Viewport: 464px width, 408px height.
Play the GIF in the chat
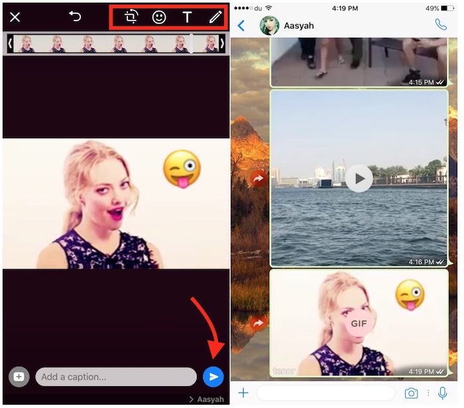point(359,323)
